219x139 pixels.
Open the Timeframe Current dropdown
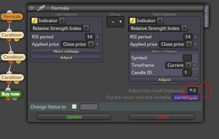tap(188, 65)
